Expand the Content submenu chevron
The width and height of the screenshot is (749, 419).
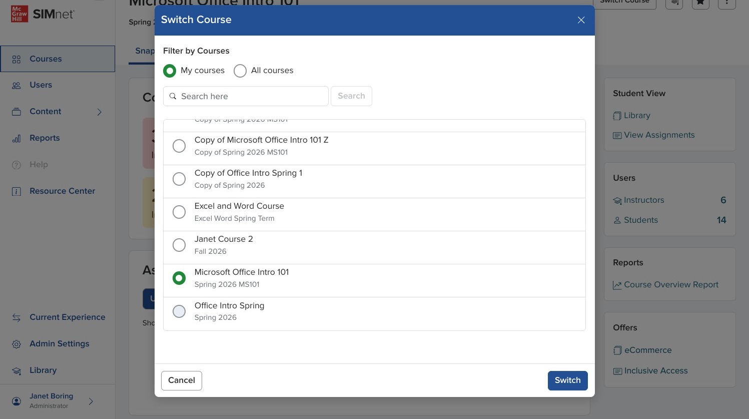(99, 112)
